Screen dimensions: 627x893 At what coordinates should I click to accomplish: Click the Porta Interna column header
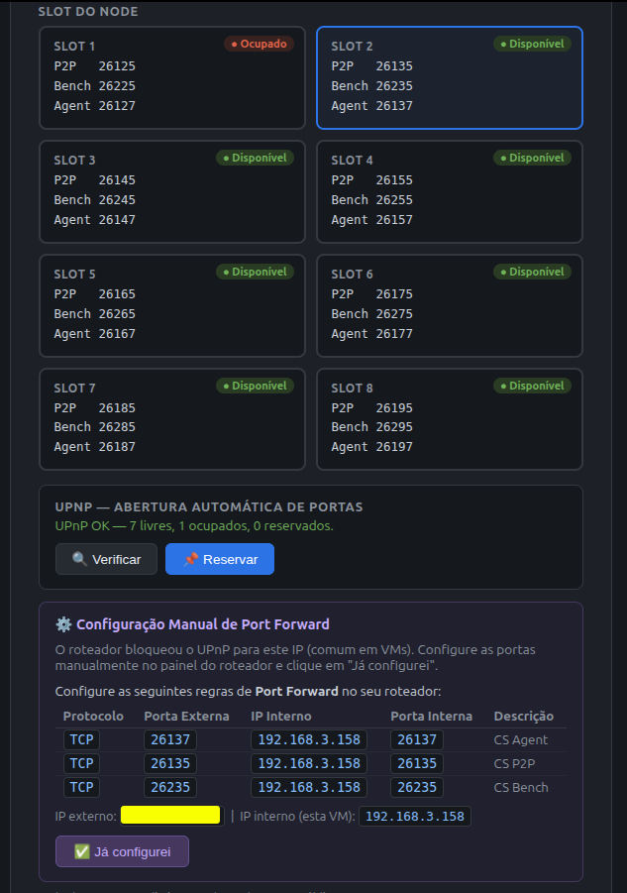[x=431, y=716]
